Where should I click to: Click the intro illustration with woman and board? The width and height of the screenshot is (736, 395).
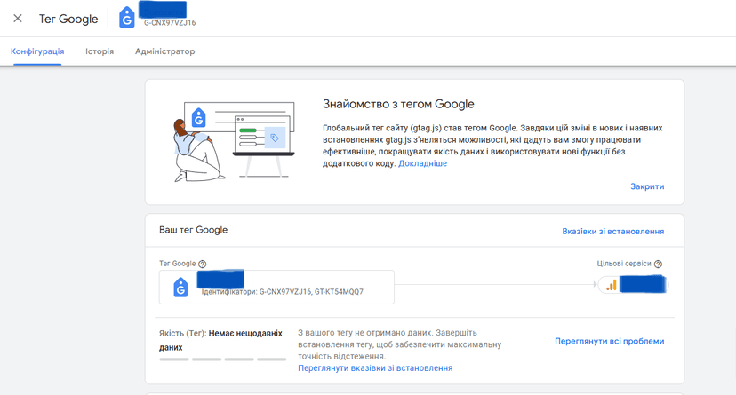click(x=233, y=141)
